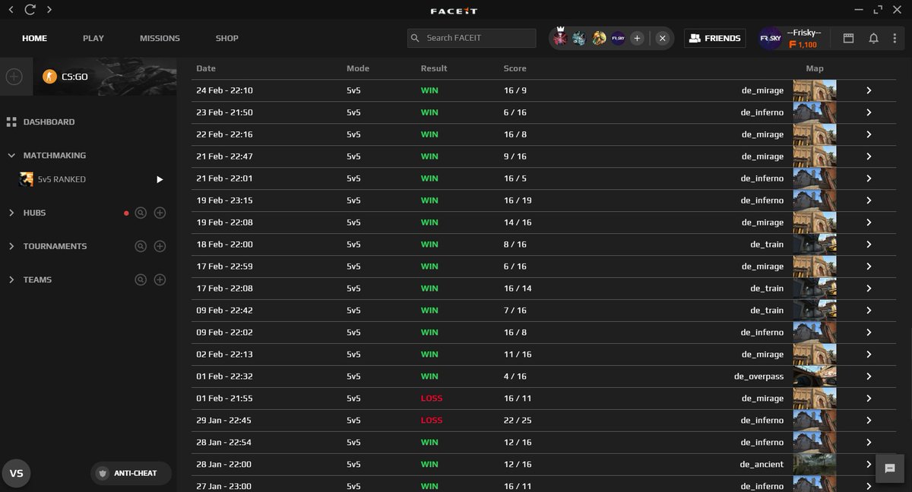The height and width of the screenshot is (492, 912).
Task: Collapse the MATCHMAKING section
Action: click(11, 155)
